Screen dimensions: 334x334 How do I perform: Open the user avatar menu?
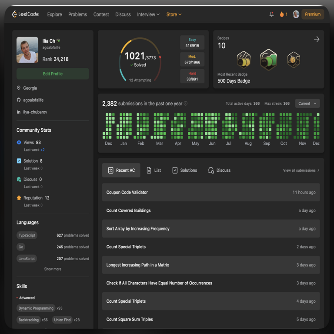click(296, 14)
